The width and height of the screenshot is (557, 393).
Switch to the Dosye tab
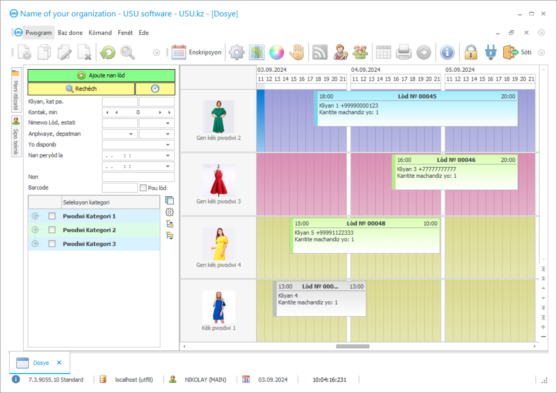(x=41, y=363)
